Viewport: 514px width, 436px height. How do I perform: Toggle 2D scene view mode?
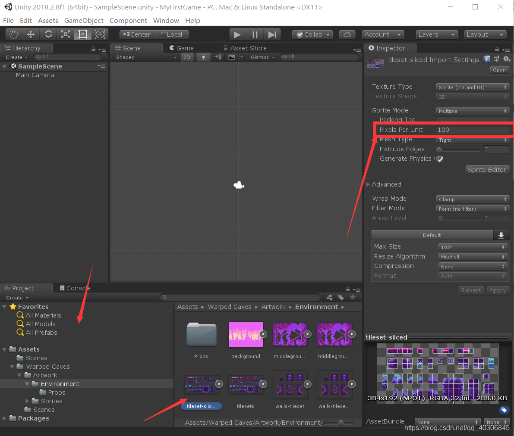pyautogui.click(x=187, y=57)
